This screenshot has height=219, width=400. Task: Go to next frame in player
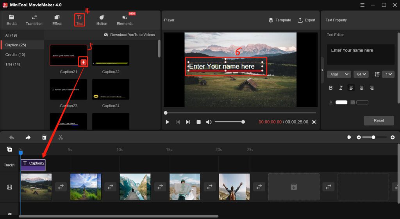click(x=188, y=122)
